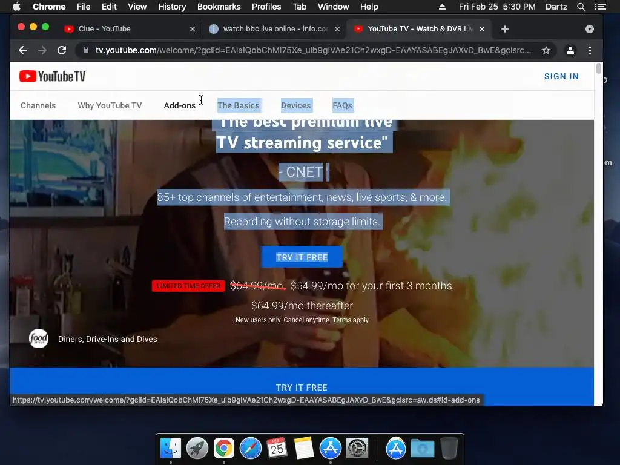Open a new tab with the plus button
Image resolution: width=620 pixels, height=465 pixels.
[504, 29]
